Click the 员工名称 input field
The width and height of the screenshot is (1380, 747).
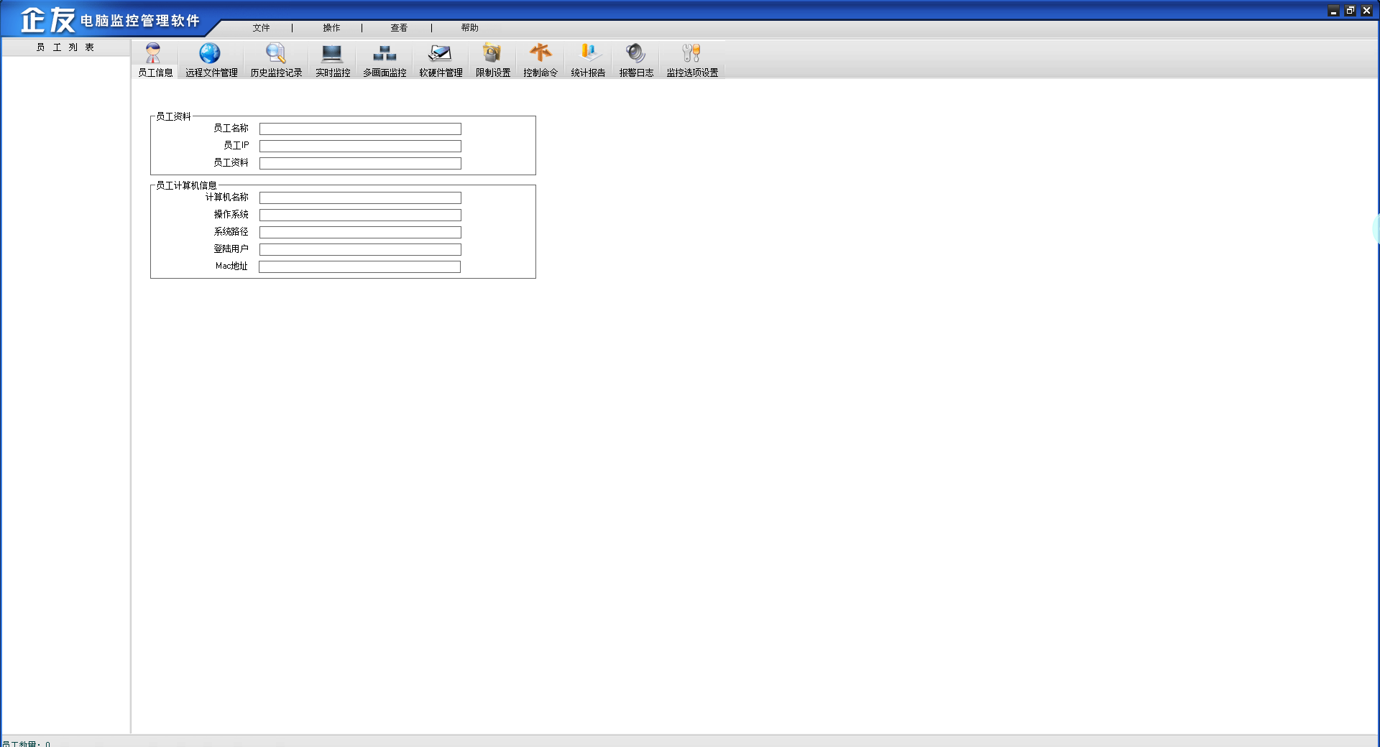[360, 129]
